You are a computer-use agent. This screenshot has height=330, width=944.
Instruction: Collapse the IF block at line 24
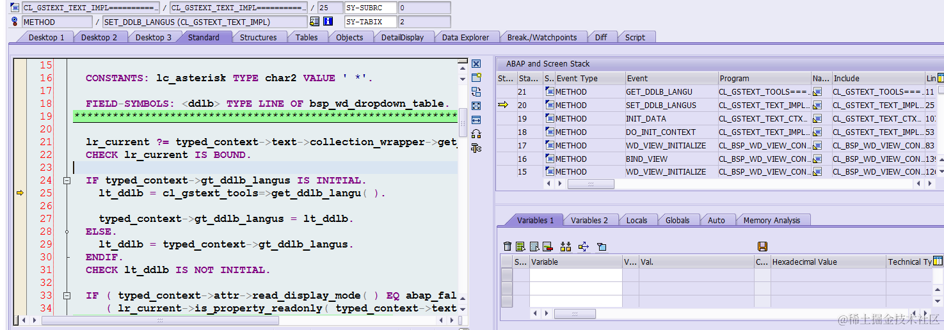67,181
